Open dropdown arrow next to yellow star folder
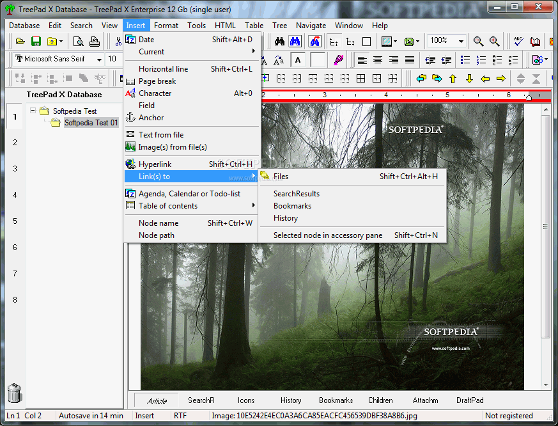The image size is (558, 426). (x=61, y=42)
